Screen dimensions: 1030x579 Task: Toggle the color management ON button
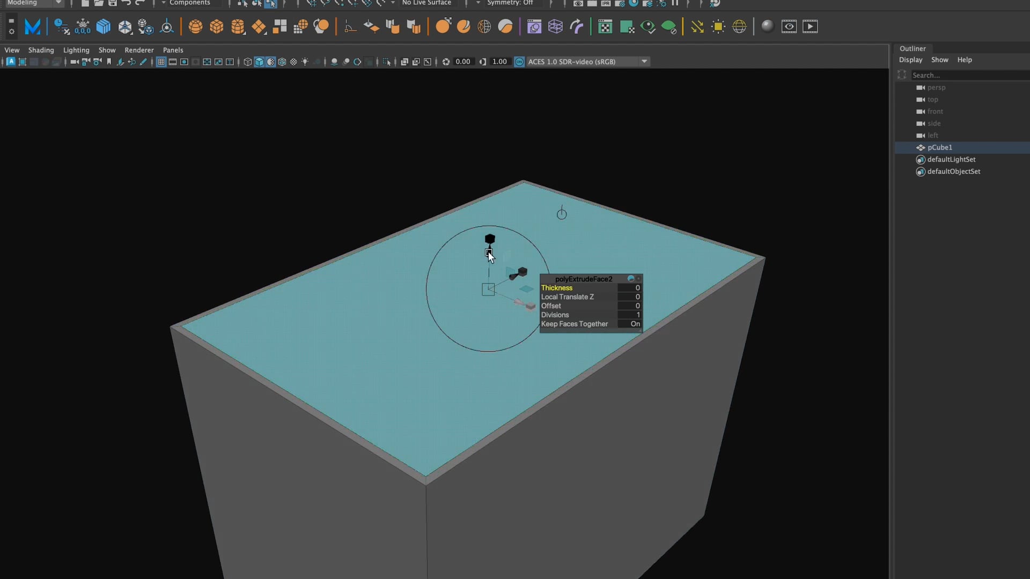(x=519, y=62)
